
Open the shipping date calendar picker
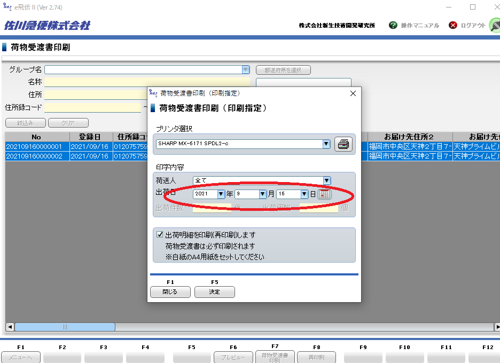click(x=325, y=194)
